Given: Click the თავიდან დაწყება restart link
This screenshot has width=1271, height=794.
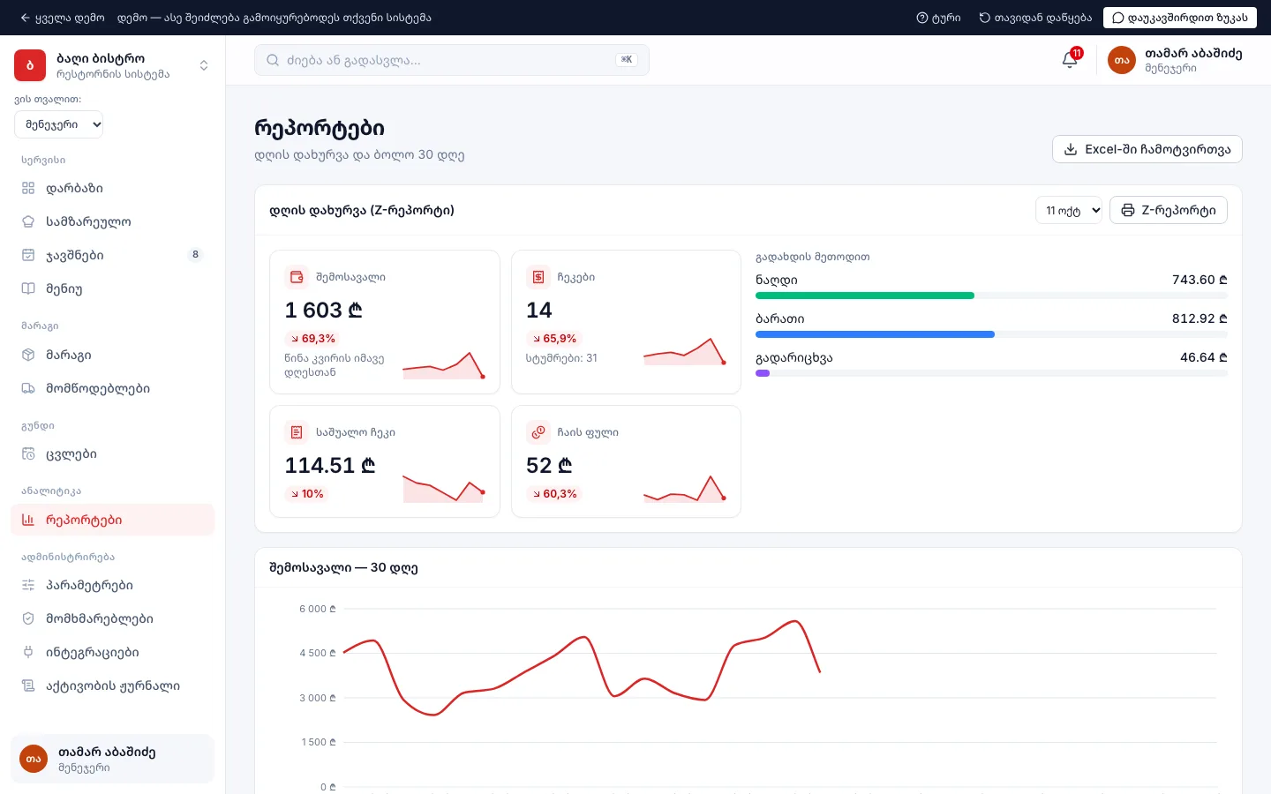Looking at the screenshot, I should coord(1035,18).
